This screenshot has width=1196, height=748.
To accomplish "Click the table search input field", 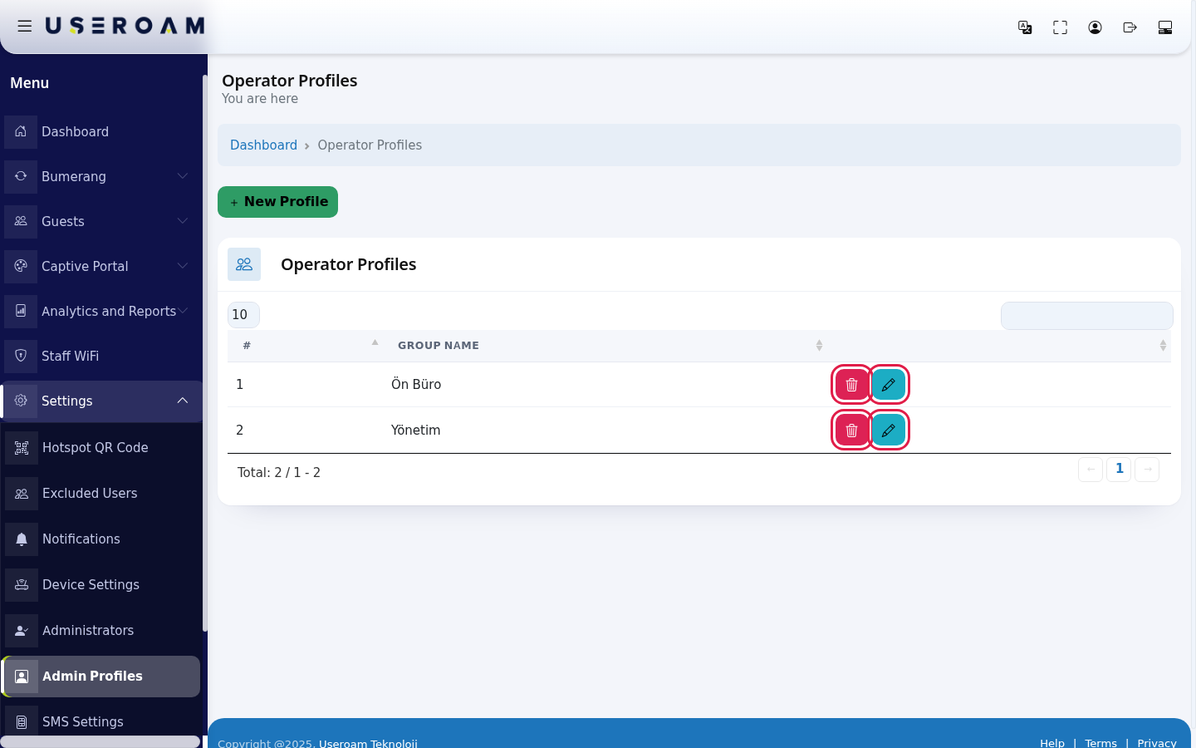I will pyautogui.click(x=1086, y=316).
